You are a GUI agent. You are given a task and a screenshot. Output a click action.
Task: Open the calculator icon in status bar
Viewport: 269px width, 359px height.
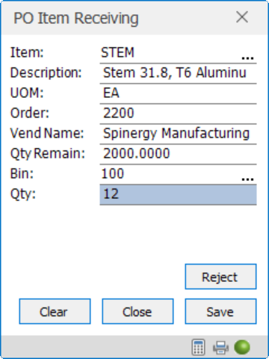tap(198, 347)
